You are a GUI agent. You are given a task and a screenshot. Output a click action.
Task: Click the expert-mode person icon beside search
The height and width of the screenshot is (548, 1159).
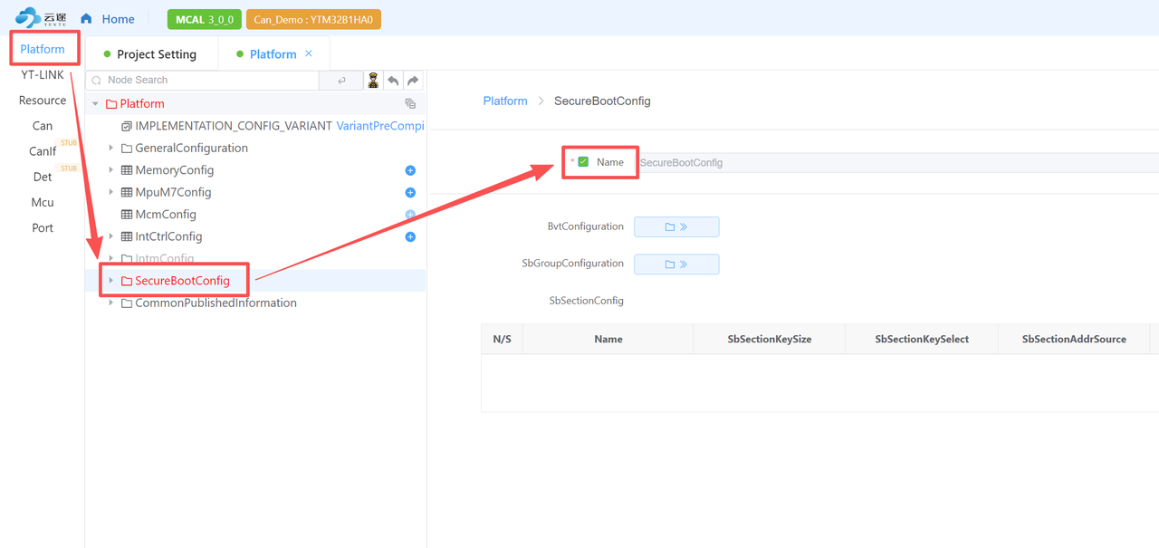[x=373, y=81]
